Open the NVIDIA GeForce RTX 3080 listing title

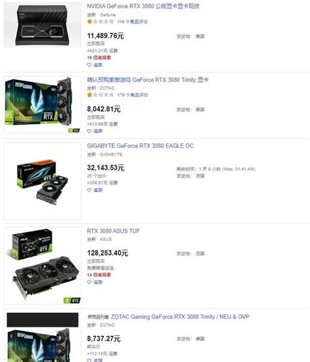pos(143,7)
